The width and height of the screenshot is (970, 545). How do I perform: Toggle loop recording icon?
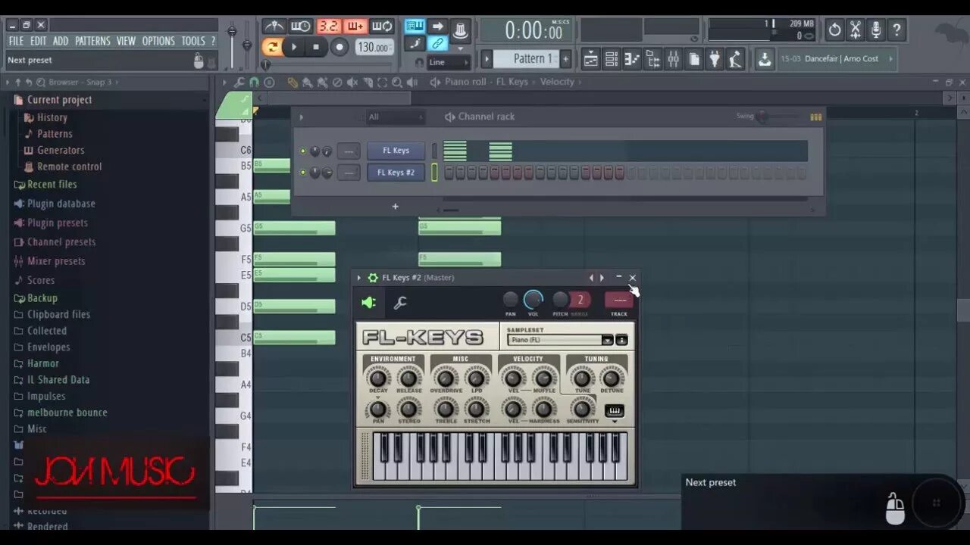click(x=383, y=26)
